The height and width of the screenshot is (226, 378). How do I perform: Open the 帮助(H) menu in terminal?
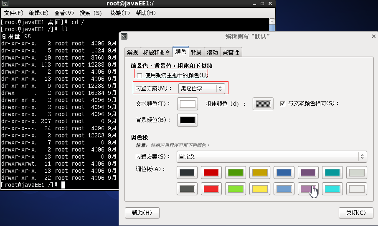click(x=145, y=13)
